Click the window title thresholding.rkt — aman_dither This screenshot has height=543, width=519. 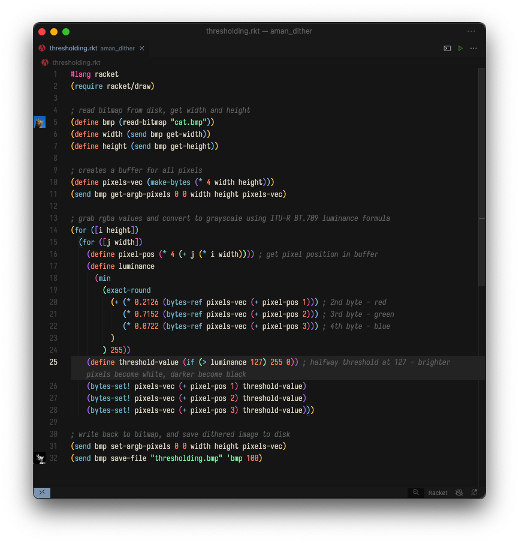(259, 31)
